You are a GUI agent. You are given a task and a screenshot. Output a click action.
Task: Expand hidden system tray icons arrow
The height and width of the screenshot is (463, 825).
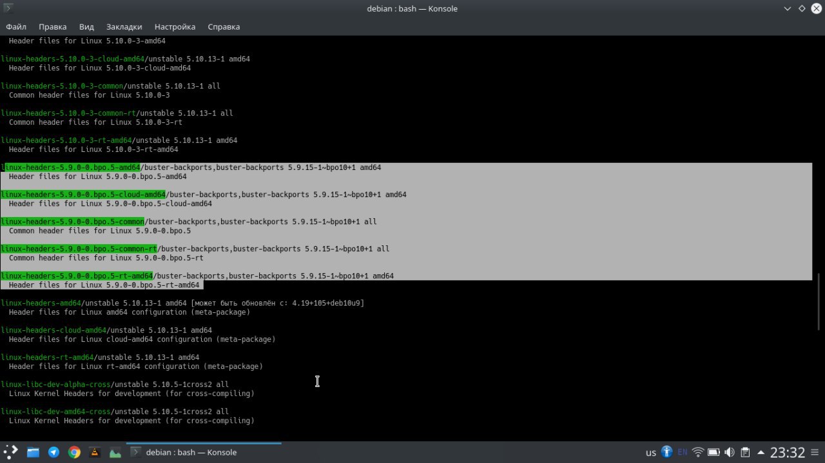[x=761, y=452]
